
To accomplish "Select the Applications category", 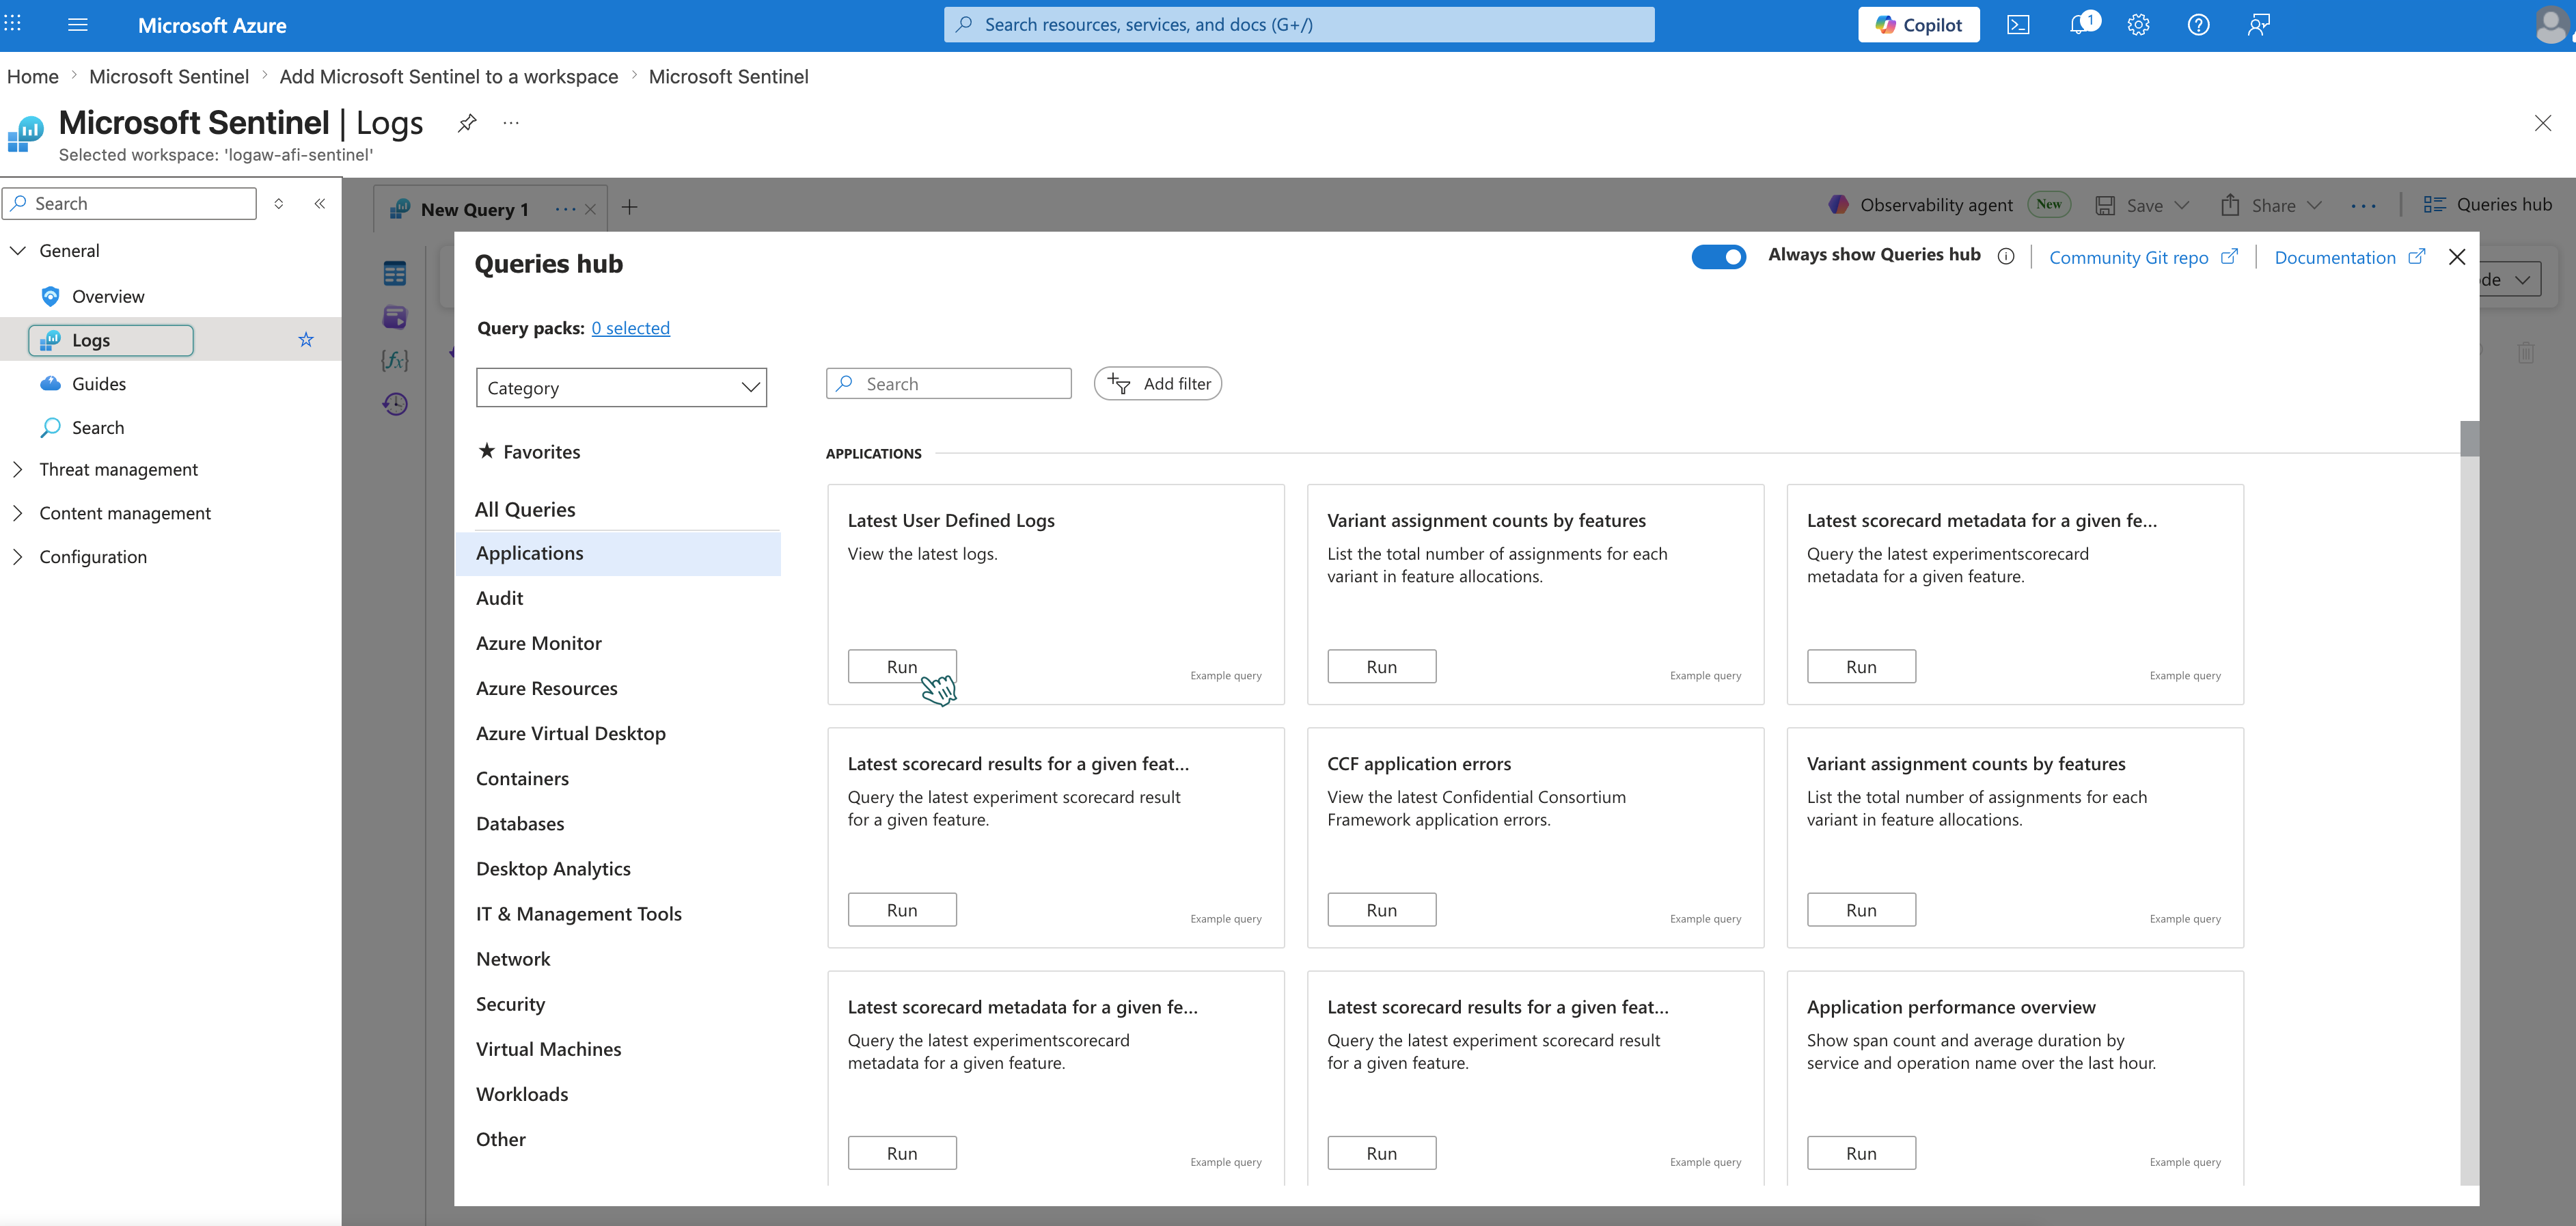I will 618,554.
